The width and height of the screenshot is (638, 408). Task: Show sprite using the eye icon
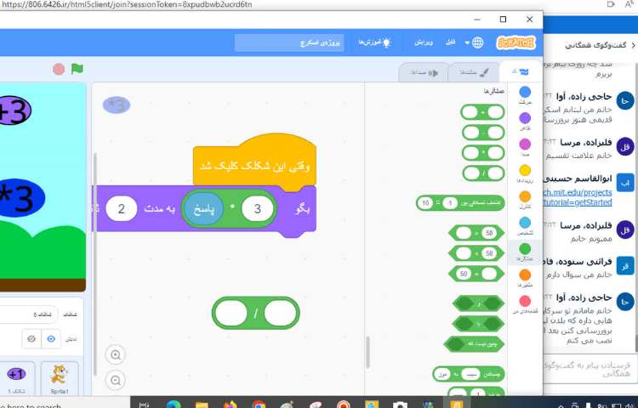[x=52, y=338]
